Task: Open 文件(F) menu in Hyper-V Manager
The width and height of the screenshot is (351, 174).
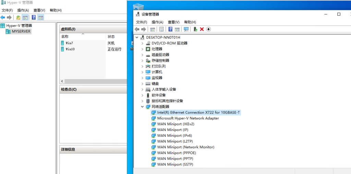Action: [7, 10]
